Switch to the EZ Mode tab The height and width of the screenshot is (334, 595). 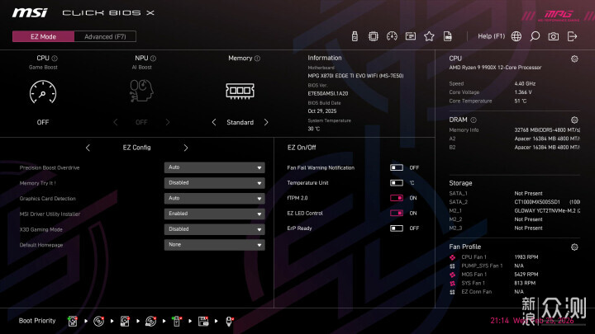pyautogui.click(x=43, y=37)
